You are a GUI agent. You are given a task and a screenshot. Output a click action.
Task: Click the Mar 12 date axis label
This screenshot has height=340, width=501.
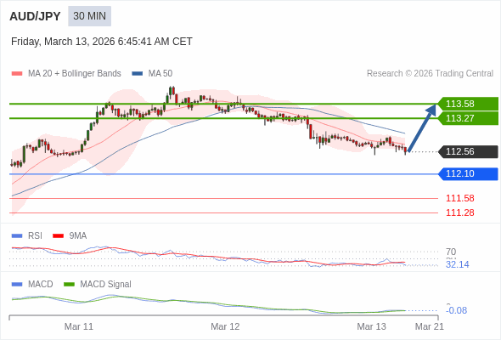225,326
